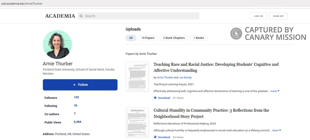310x140 pixels.
Task: Click the Portland State University affiliation text
Action: pos(79,72)
